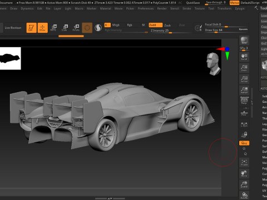Click the Rotate view icon in right shelf
This screenshot has height=200, width=267.
[244, 196]
